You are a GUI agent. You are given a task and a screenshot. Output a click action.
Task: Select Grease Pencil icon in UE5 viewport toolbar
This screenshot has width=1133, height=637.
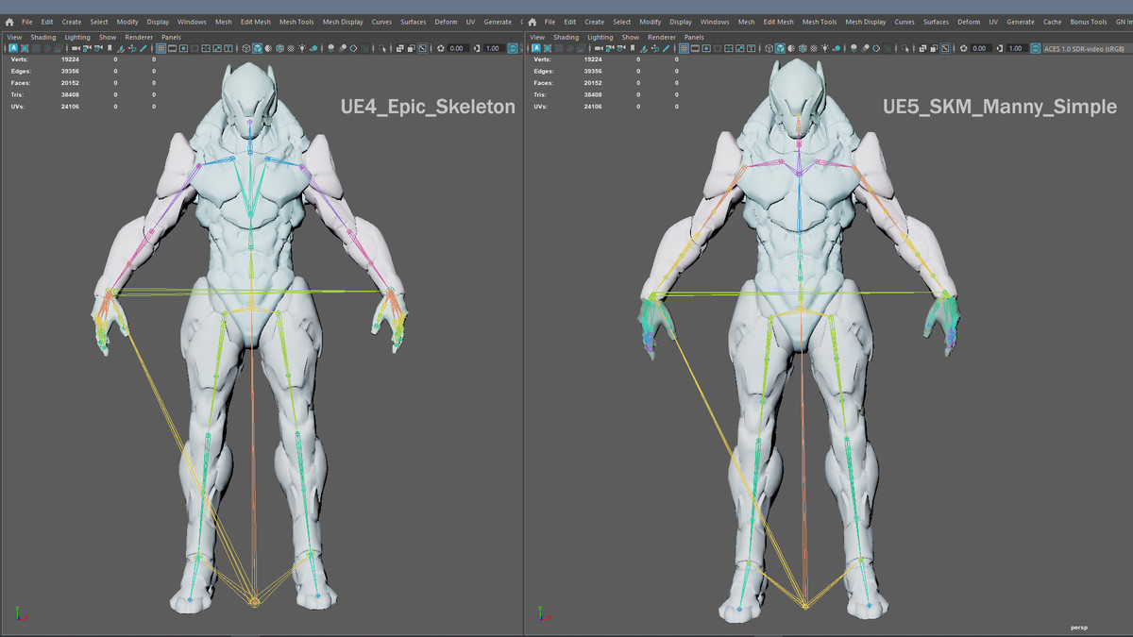click(x=666, y=48)
